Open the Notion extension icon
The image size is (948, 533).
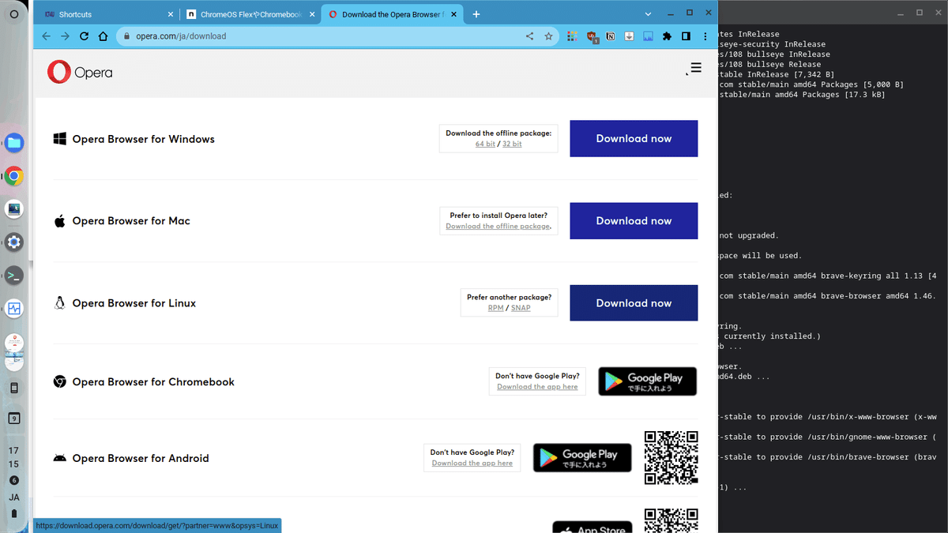click(611, 36)
